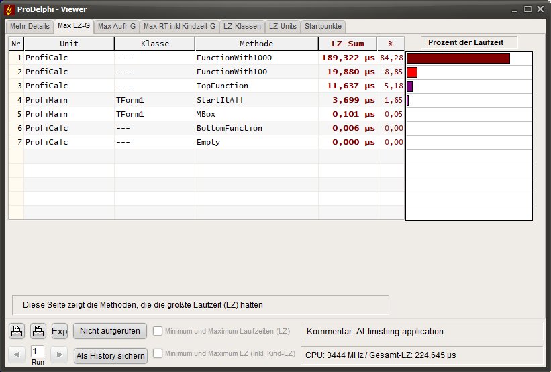Go to previous run with left arrow

[17, 355]
